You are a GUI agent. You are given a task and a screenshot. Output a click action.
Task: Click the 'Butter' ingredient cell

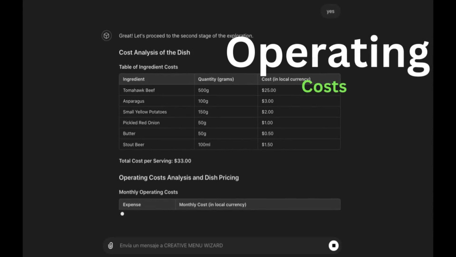pyautogui.click(x=157, y=133)
